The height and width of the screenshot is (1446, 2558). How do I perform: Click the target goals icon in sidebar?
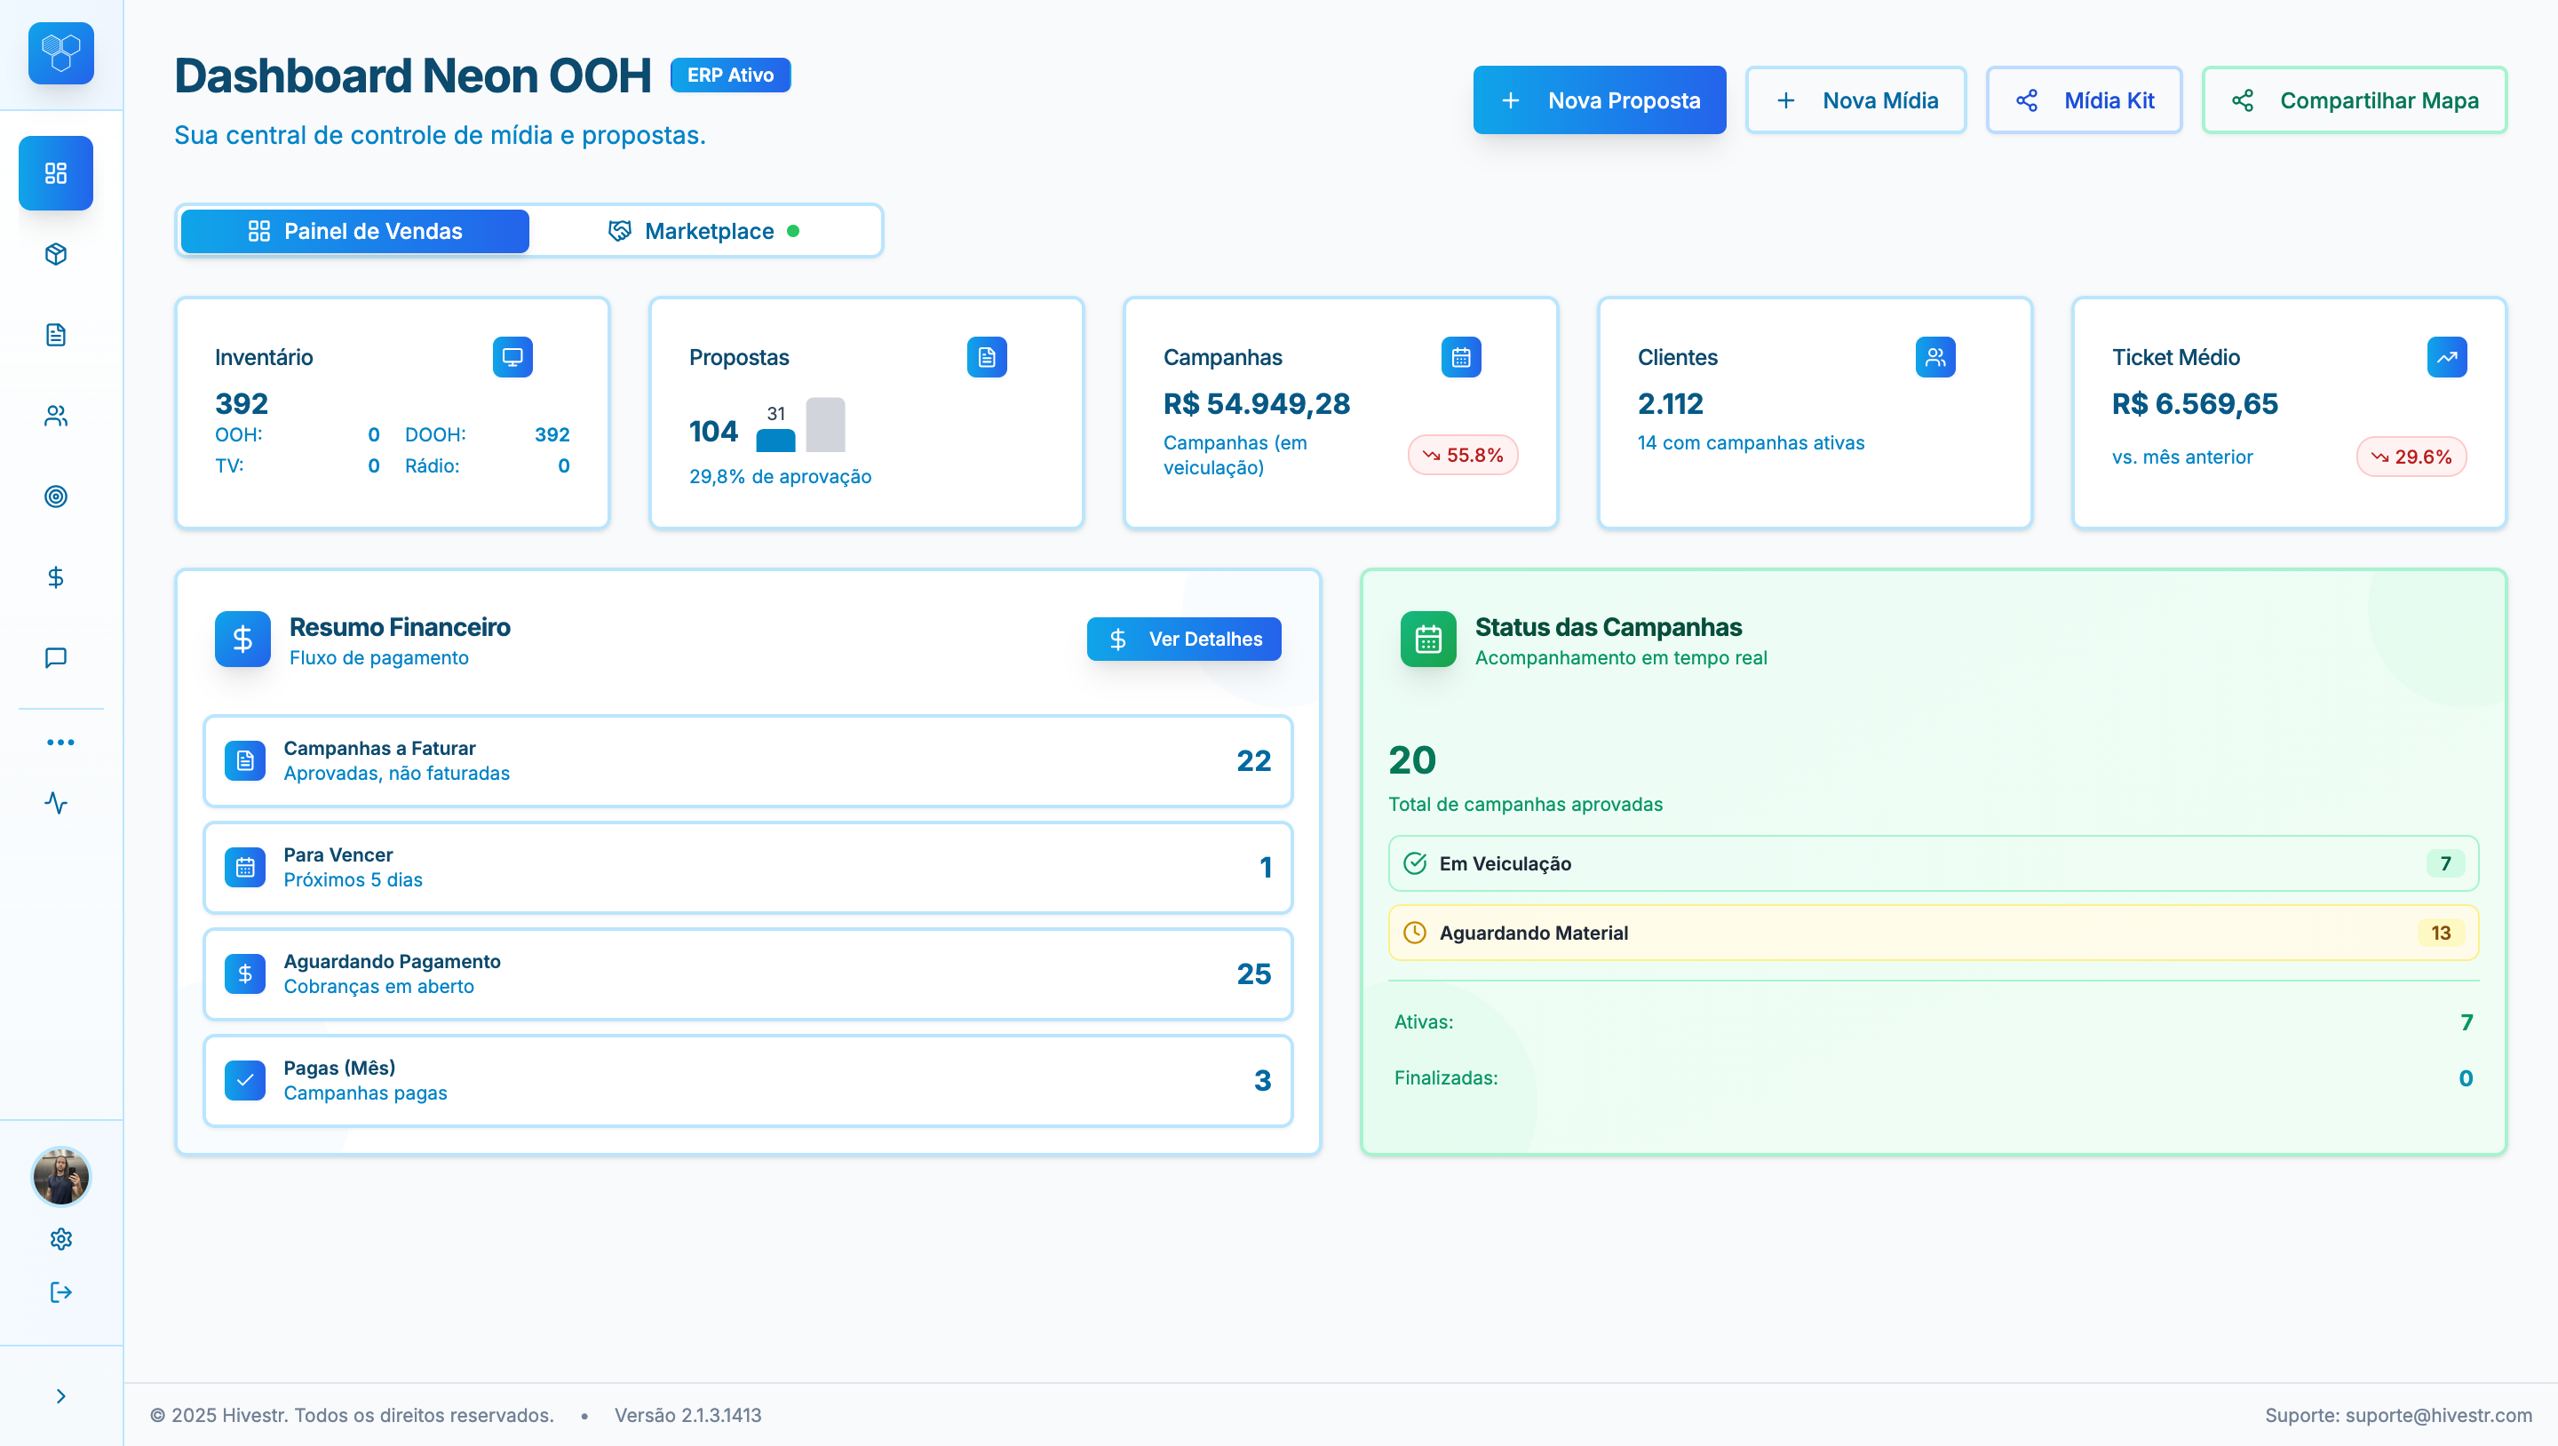point(57,497)
